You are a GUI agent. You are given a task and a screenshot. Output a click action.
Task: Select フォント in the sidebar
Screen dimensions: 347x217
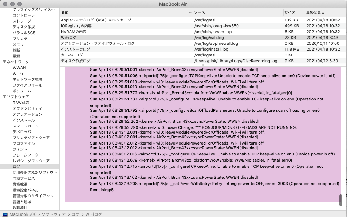(x=20, y=149)
